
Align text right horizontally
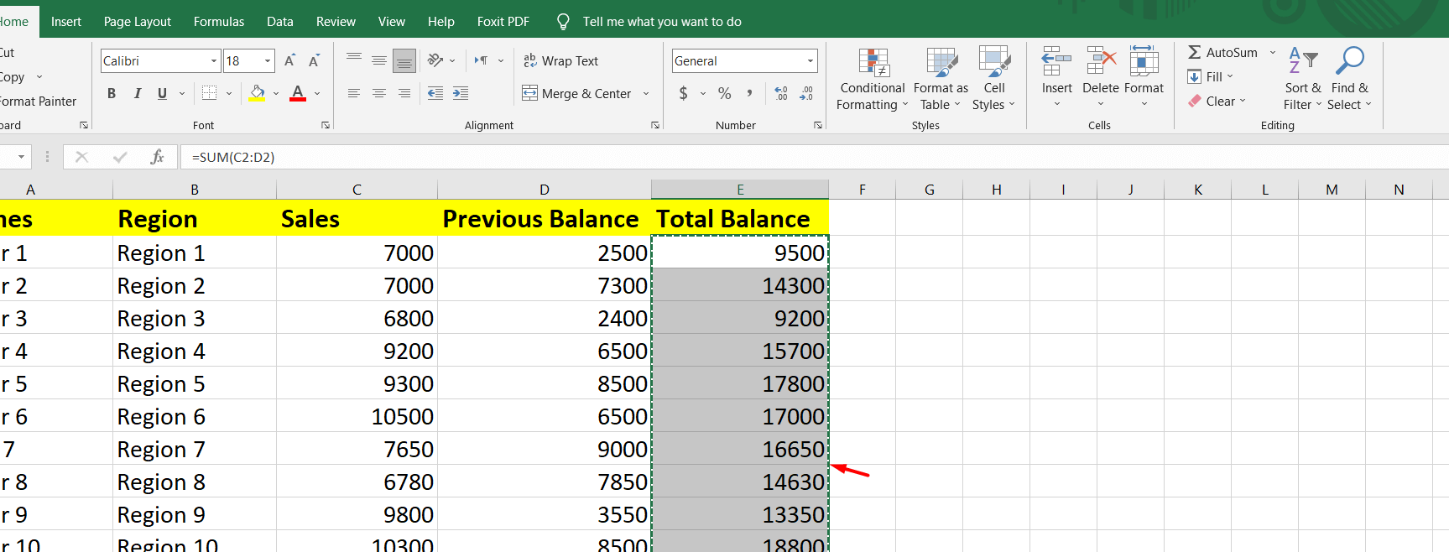click(404, 93)
